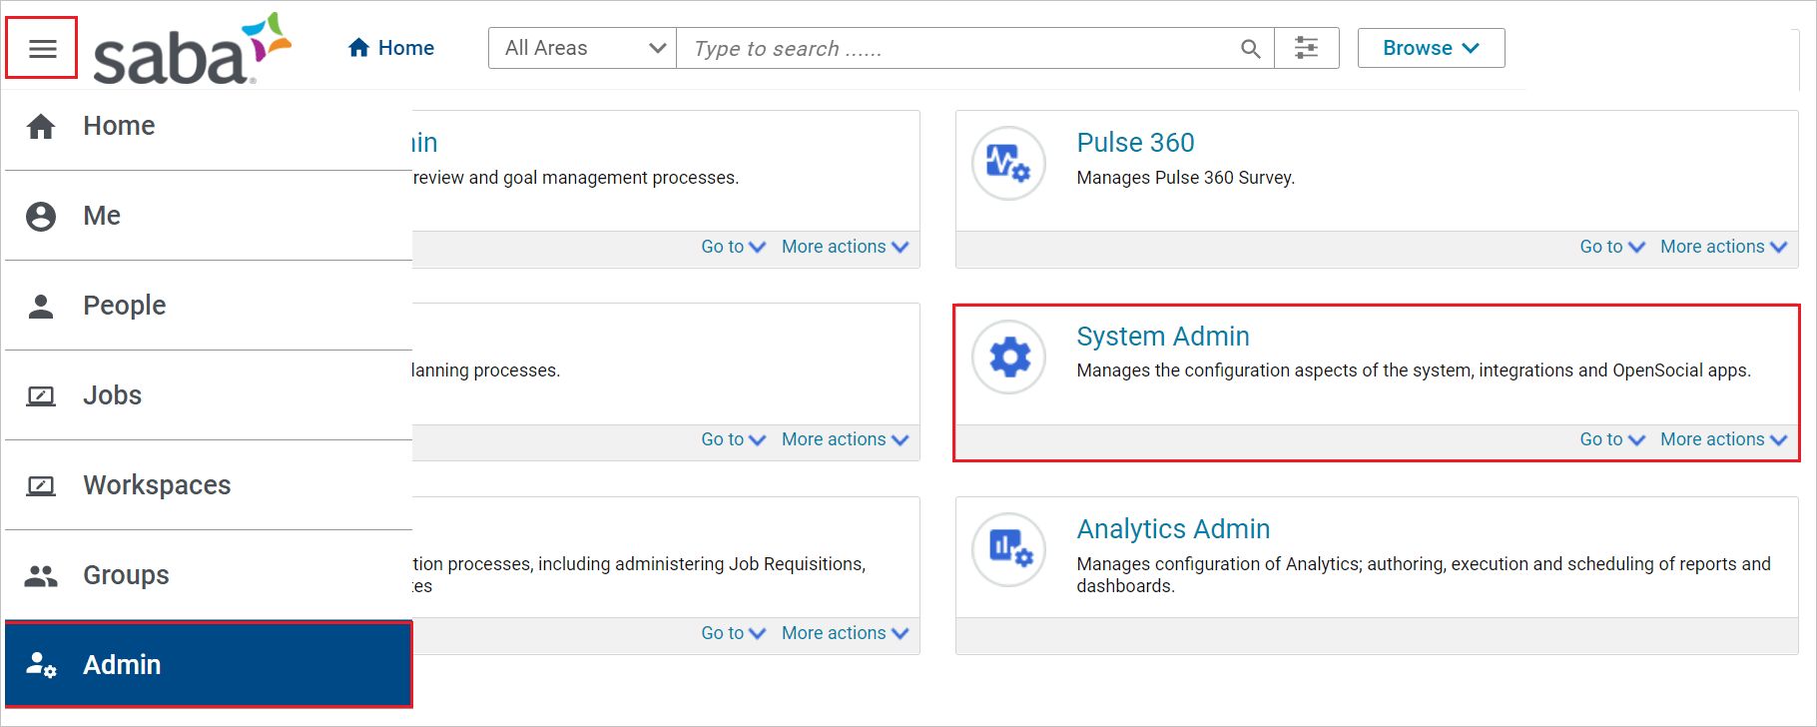
Task: Click the Workspaces laptop icon
Action: click(41, 486)
